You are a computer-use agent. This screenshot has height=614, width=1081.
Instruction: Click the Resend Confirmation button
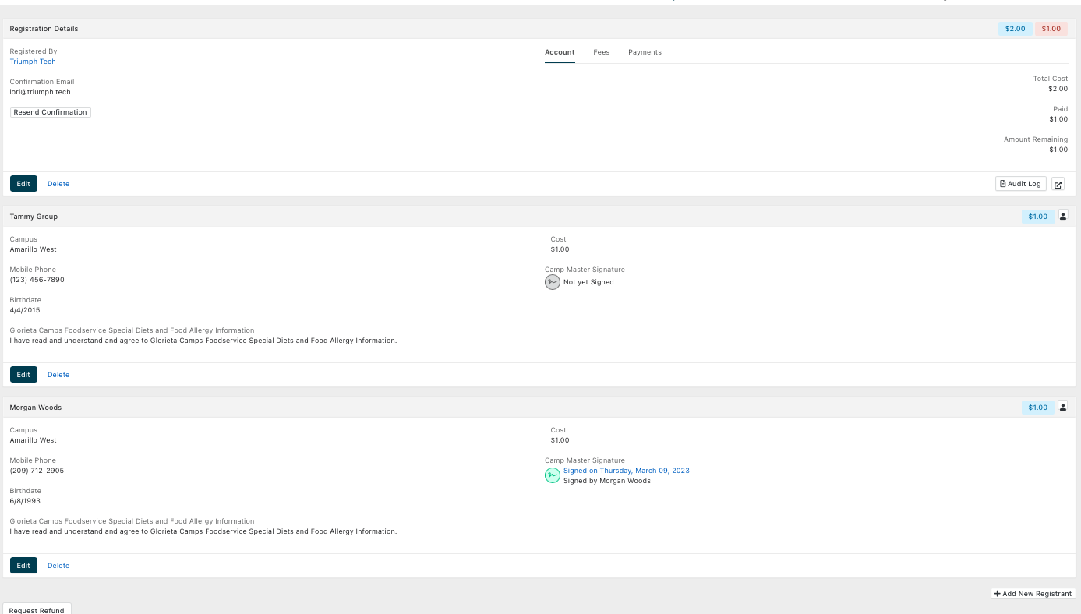coord(51,112)
